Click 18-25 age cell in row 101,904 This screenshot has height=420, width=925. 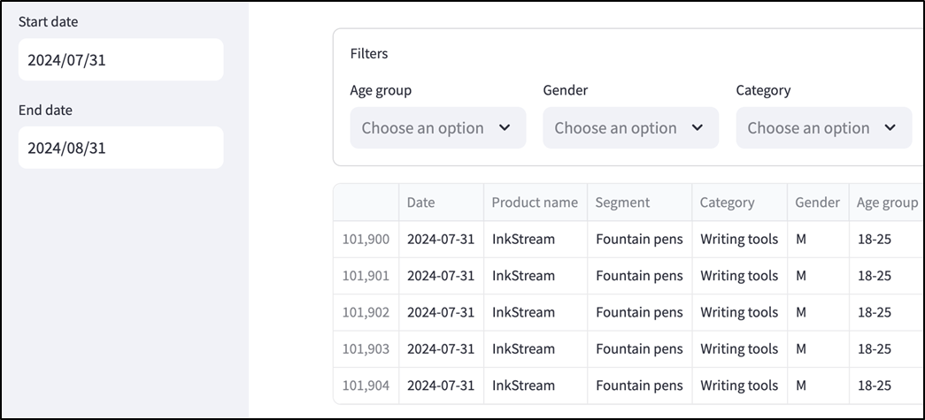[887, 386]
